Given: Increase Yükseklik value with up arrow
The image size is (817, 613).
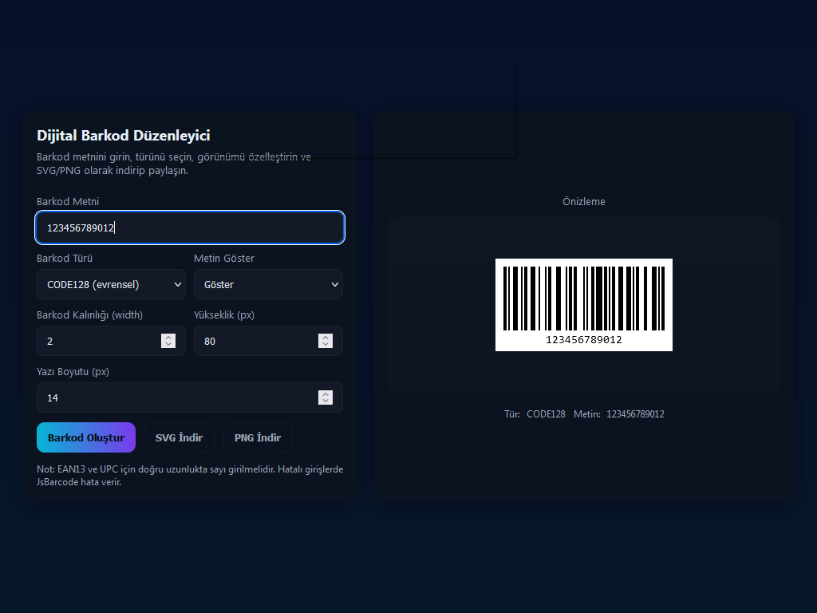Looking at the screenshot, I should [x=326, y=337].
